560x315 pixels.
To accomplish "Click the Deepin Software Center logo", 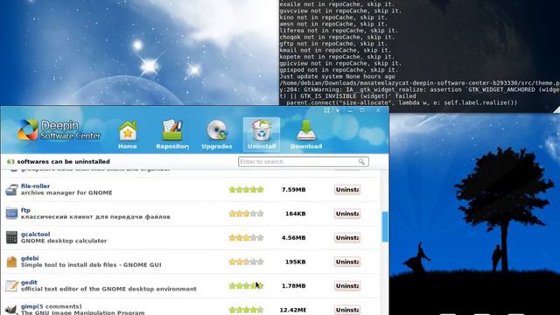I will click(59, 129).
